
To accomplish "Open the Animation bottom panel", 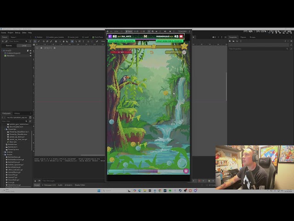I will pos(68,185).
